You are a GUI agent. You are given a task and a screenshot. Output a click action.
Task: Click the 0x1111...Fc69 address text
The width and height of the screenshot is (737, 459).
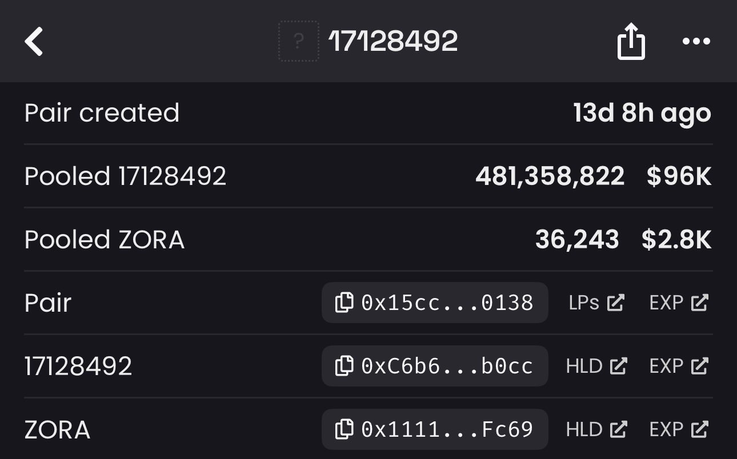pos(447,429)
